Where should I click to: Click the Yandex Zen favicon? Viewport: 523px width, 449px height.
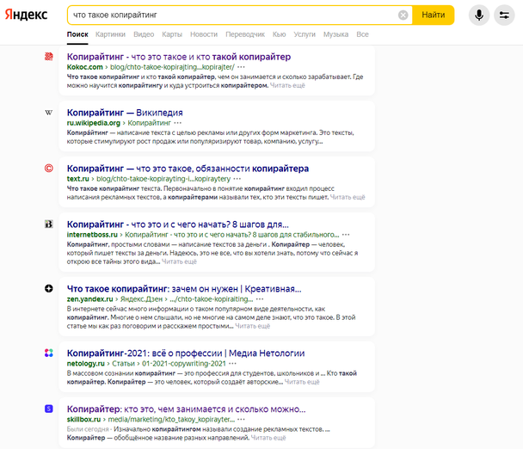point(49,288)
